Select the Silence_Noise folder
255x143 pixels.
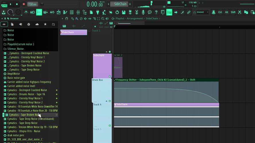pyautogui.click(x=15, y=49)
